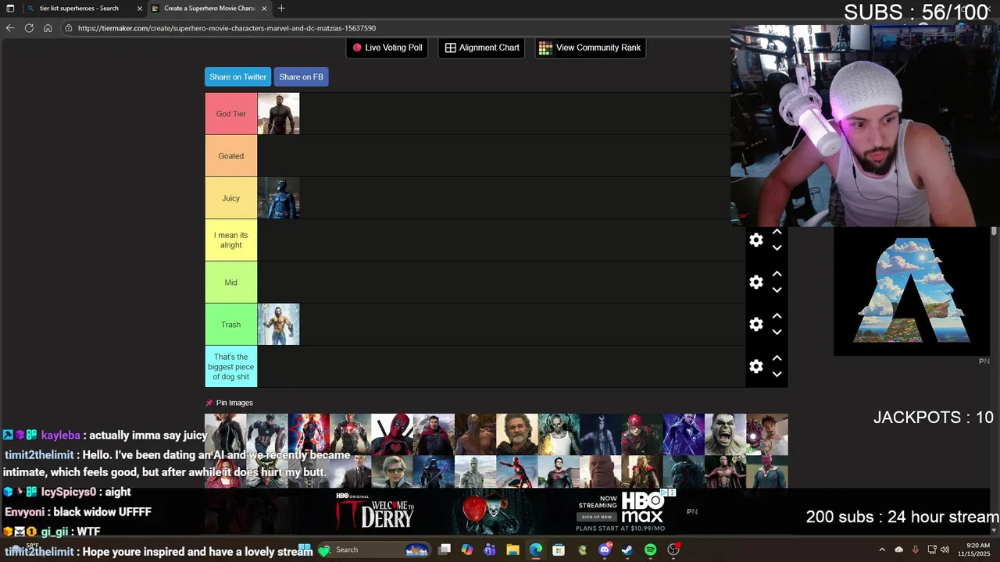Pick the Superman character image
This screenshot has width=1000, height=562.
[x=559, y=472]
